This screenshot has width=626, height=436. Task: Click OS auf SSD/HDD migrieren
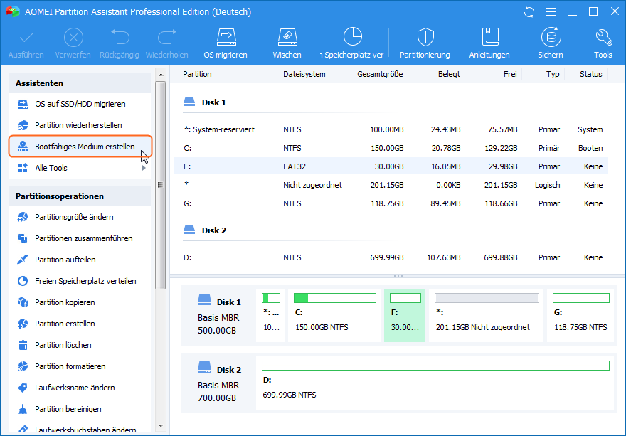(80, 104)
